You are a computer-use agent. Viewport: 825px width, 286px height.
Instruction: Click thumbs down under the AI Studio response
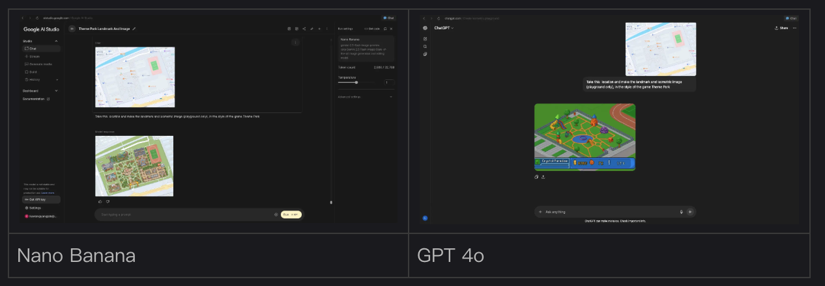[x=108, y=201]
